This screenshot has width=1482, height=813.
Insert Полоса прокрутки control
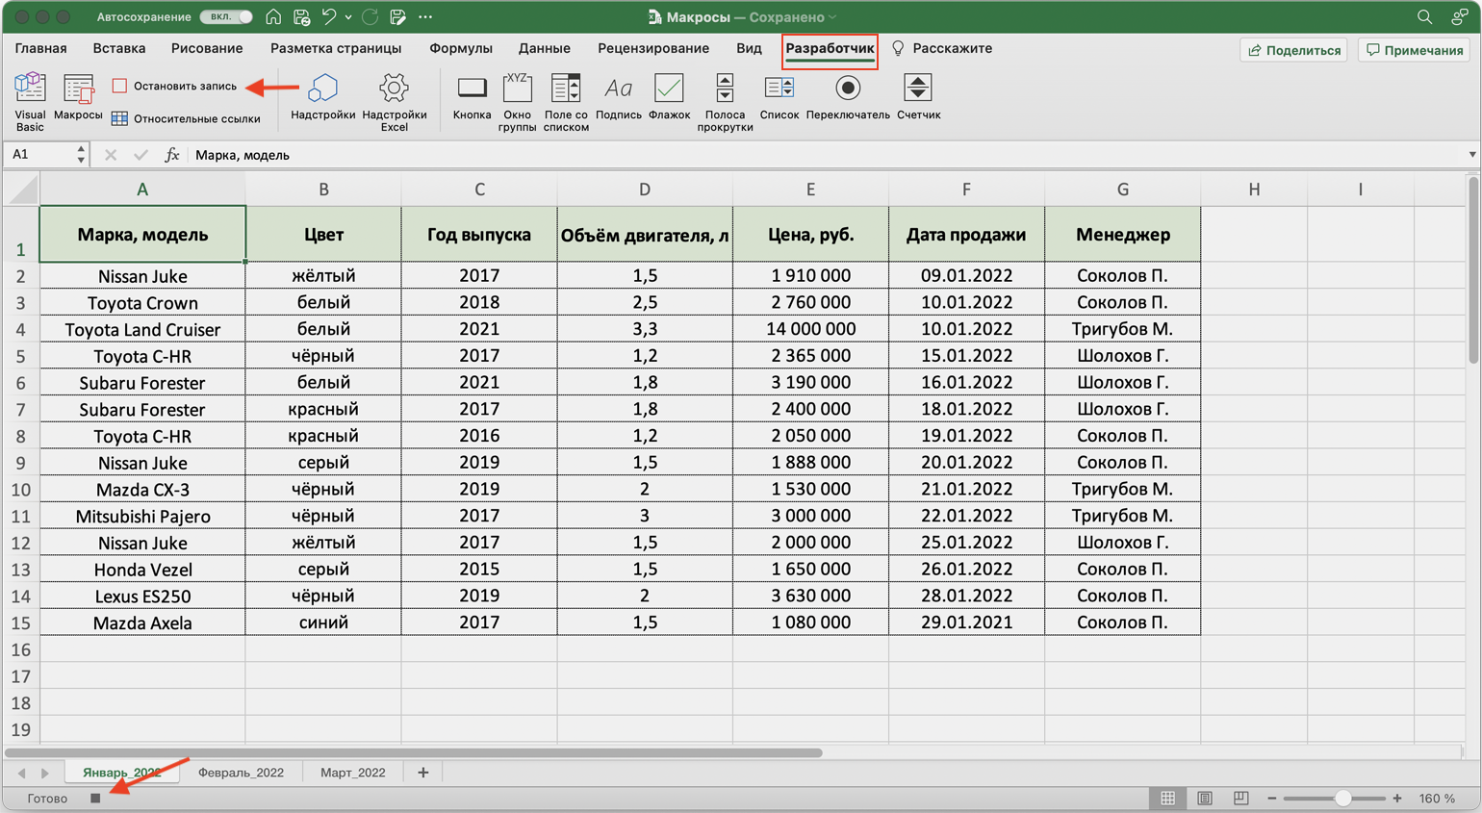tap(725, 101)
